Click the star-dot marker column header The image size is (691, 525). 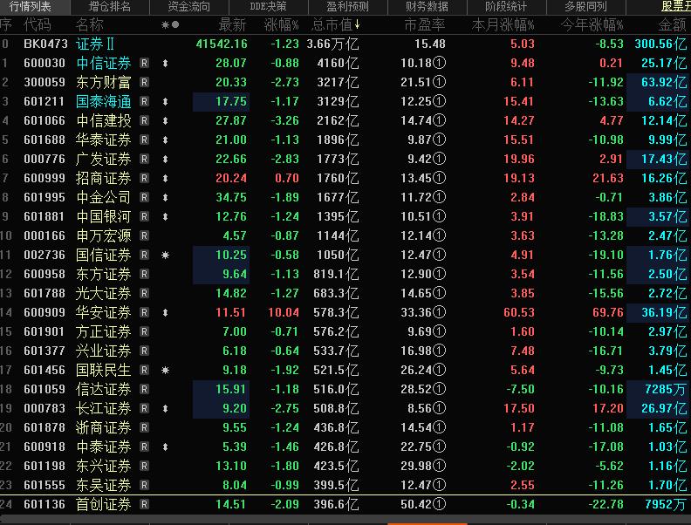170,24
